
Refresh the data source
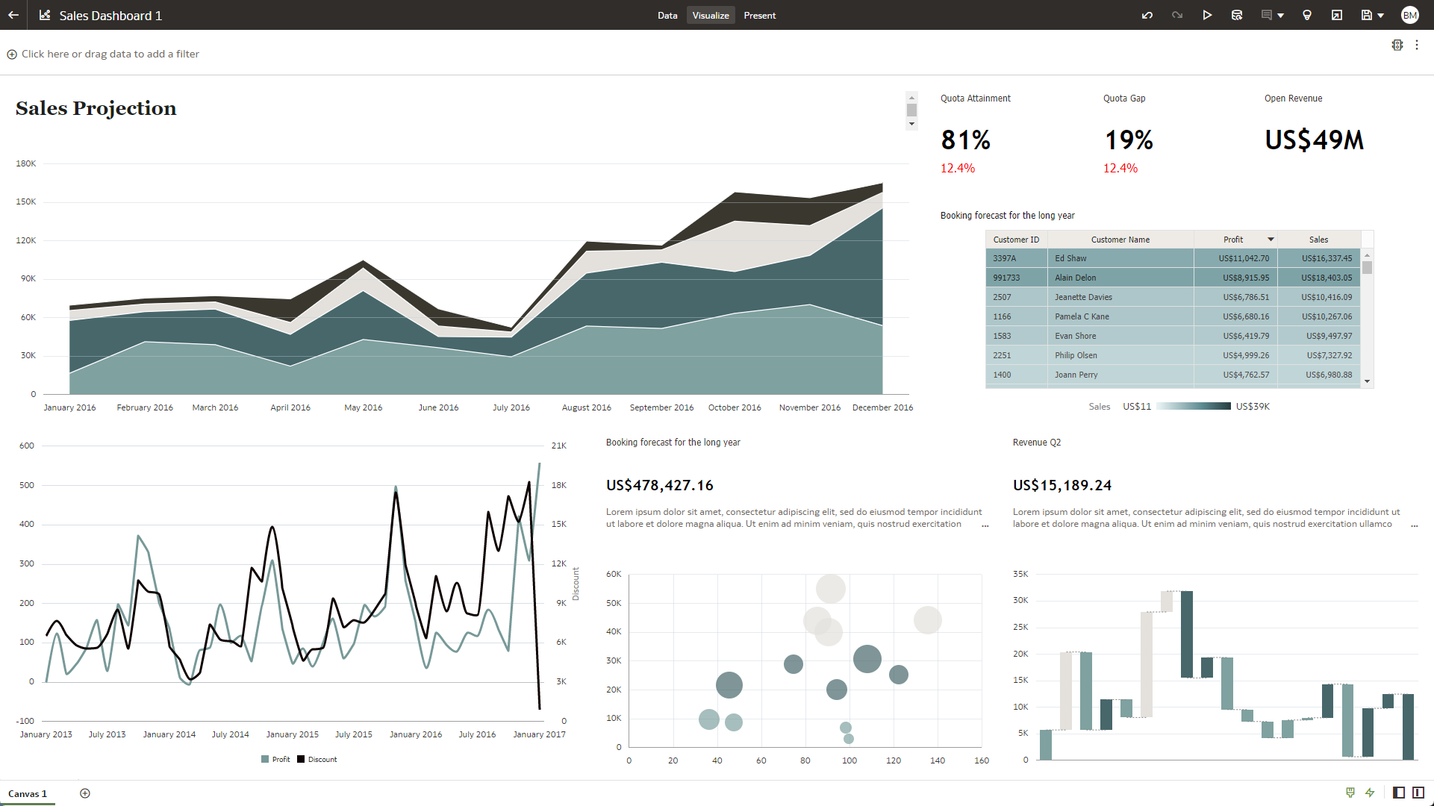(x=1237, y=15)
